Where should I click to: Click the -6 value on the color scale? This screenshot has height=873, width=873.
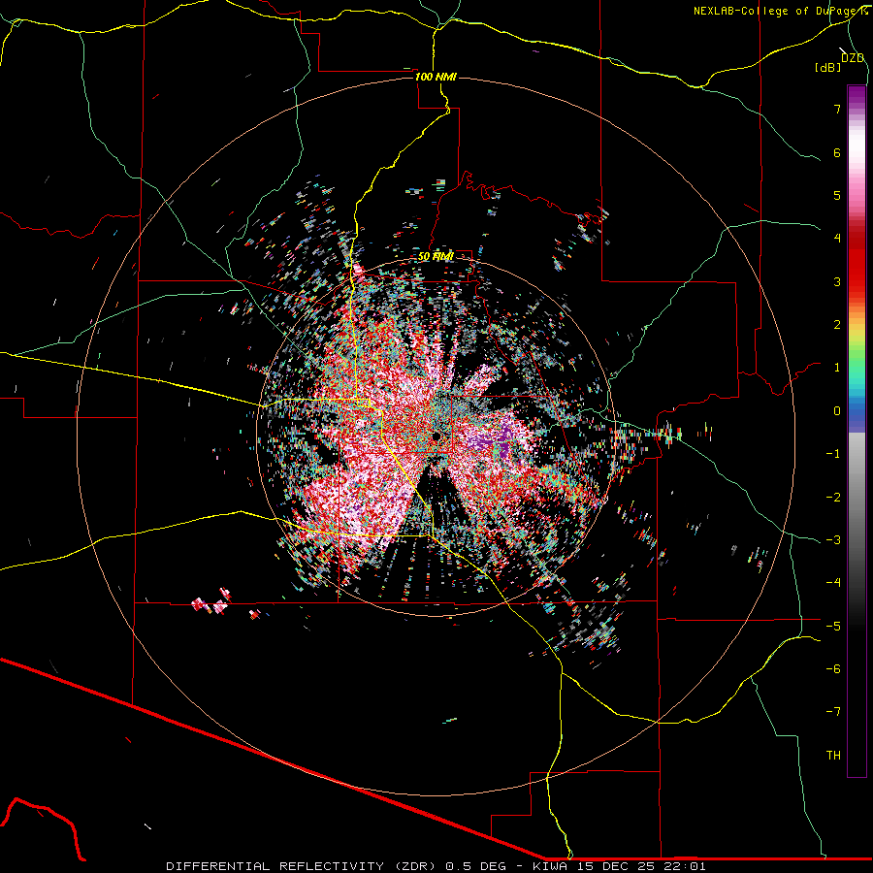833,669
